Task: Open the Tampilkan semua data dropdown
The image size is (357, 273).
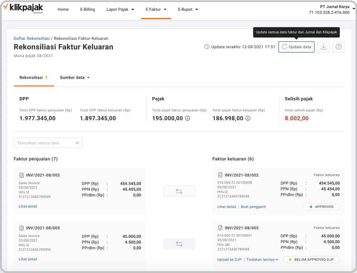Action: [x=48, y=143]
